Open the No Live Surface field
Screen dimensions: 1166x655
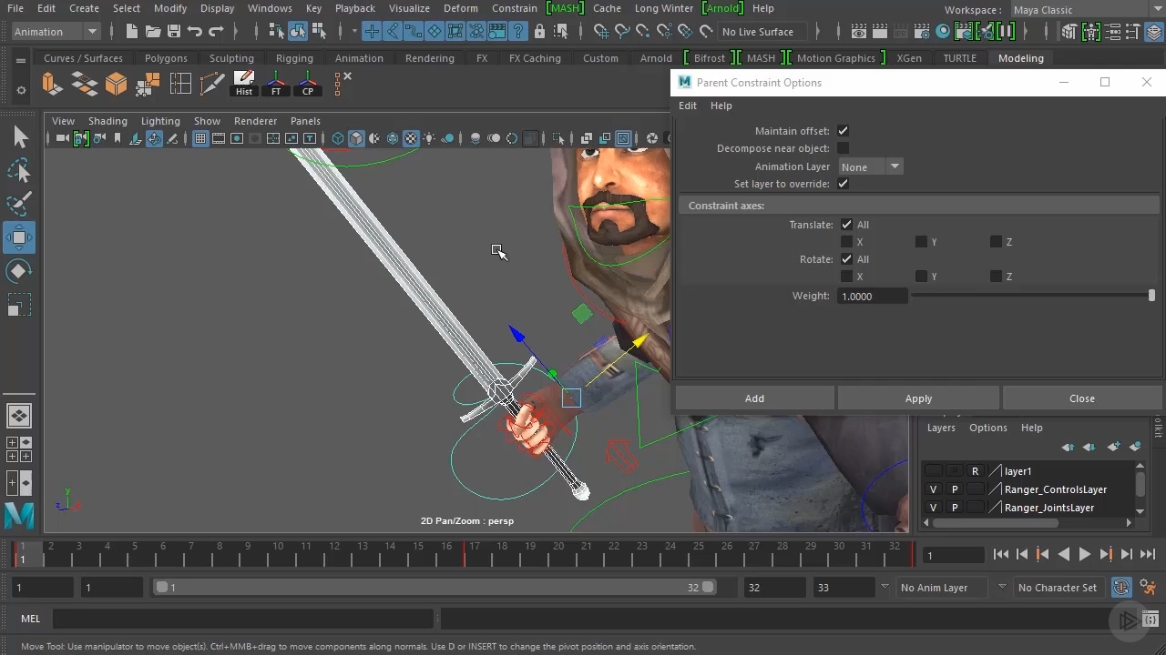(762, 32)
